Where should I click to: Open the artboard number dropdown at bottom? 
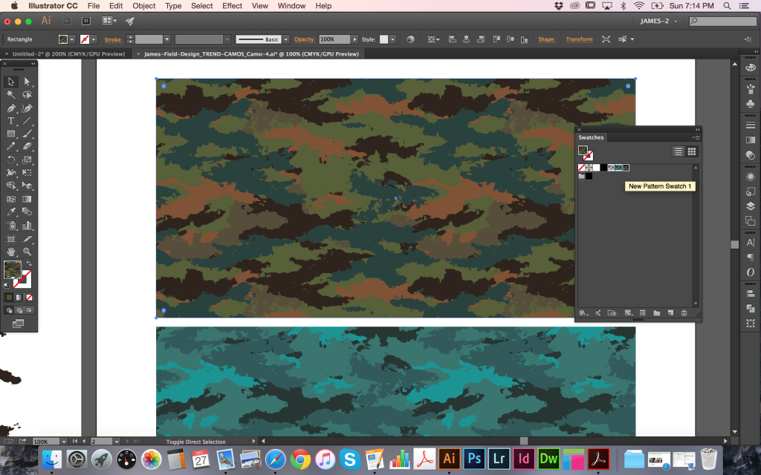pos(117,442)
